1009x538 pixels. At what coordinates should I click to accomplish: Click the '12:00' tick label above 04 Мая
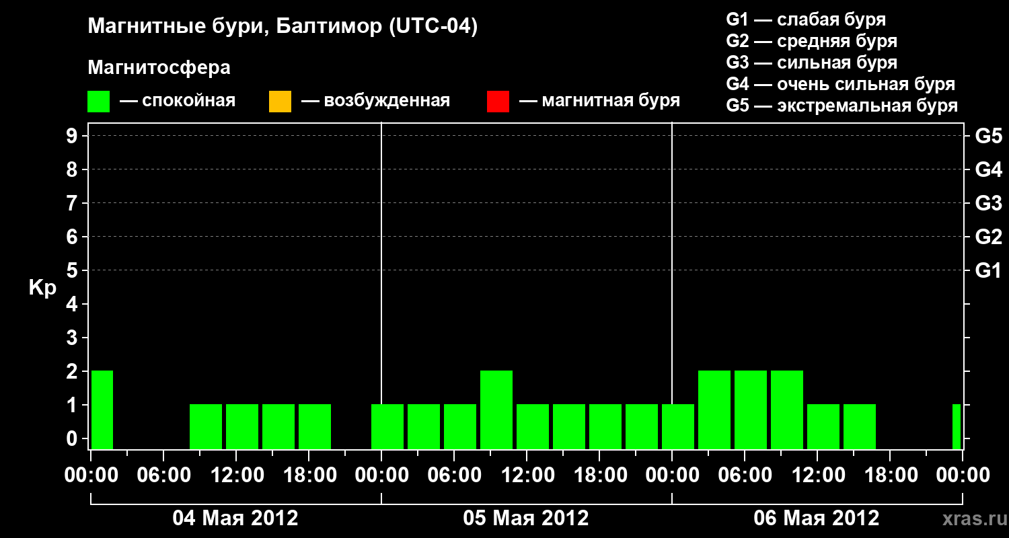(237, 475)
